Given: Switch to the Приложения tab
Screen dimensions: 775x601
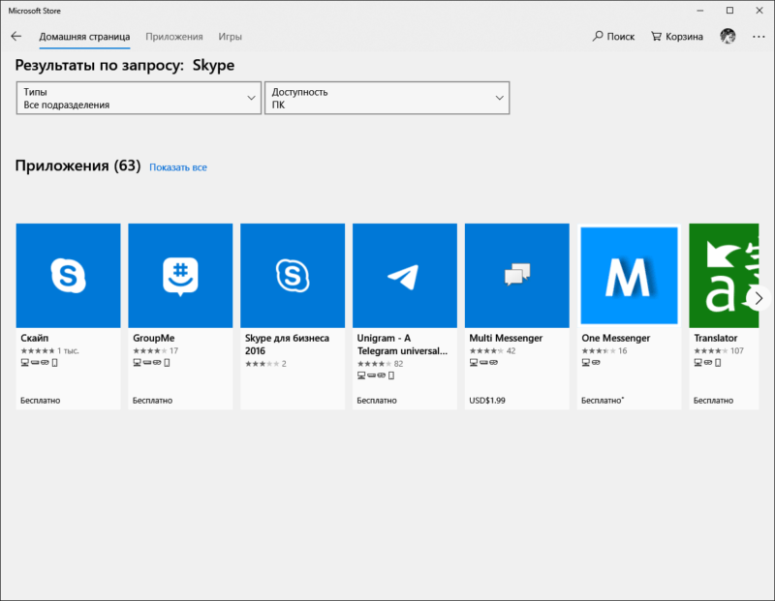Looking at the screenshot, I should point(174,37).
